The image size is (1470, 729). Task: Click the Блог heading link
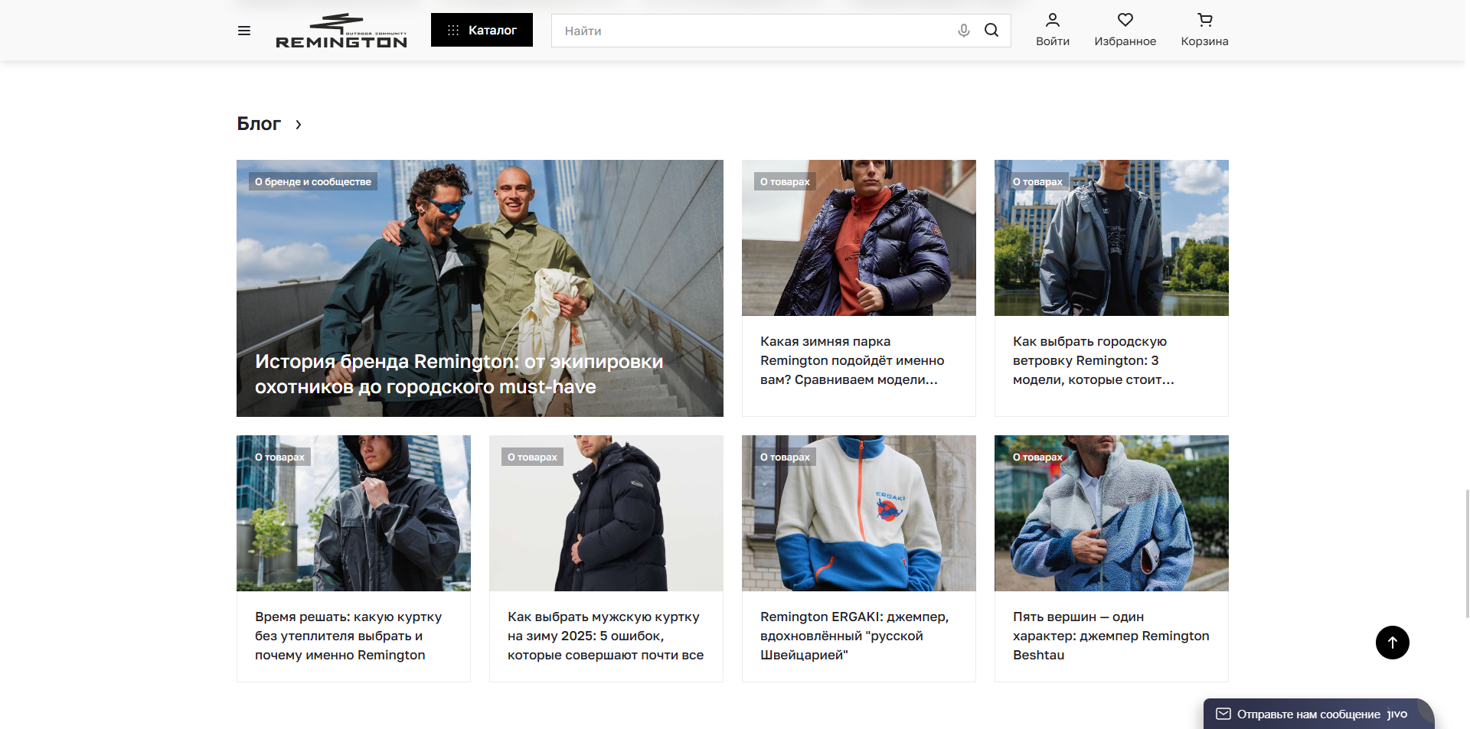click(259, 124)
